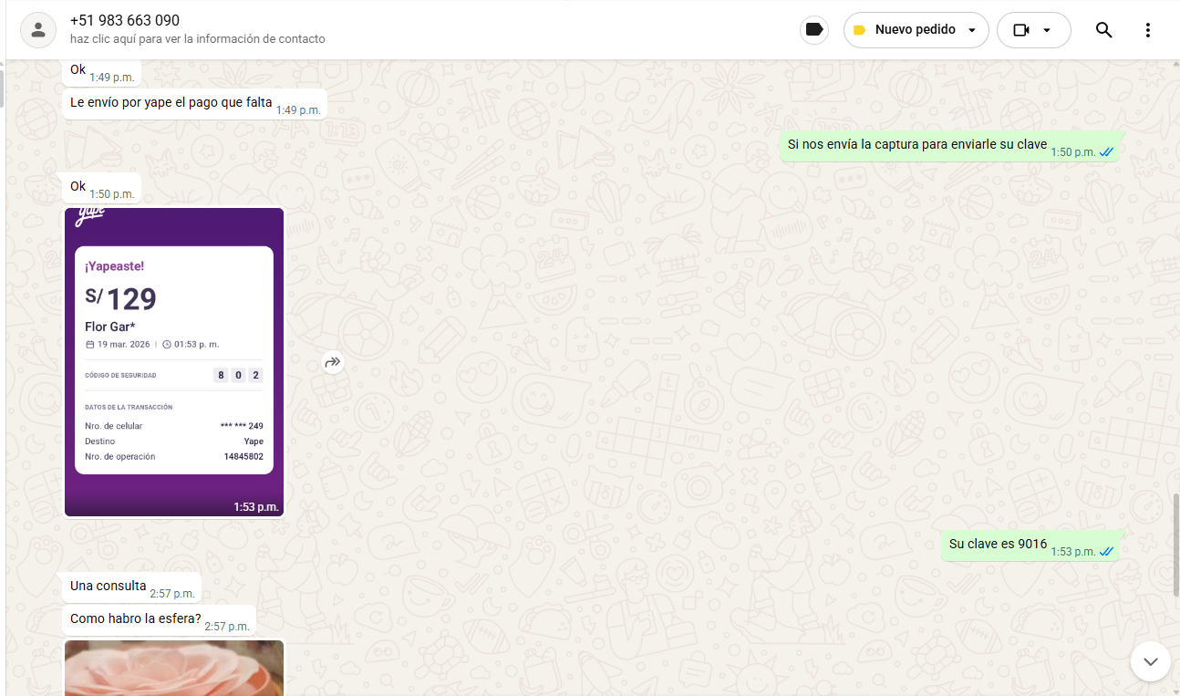The image size is (1180, 696).
Task: Click read receipt ticks on the 1:50 p.m. reply
Action: click(1106, 152)
